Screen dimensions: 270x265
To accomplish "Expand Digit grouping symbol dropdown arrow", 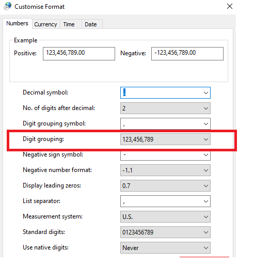I will click(x=206, y=123).
